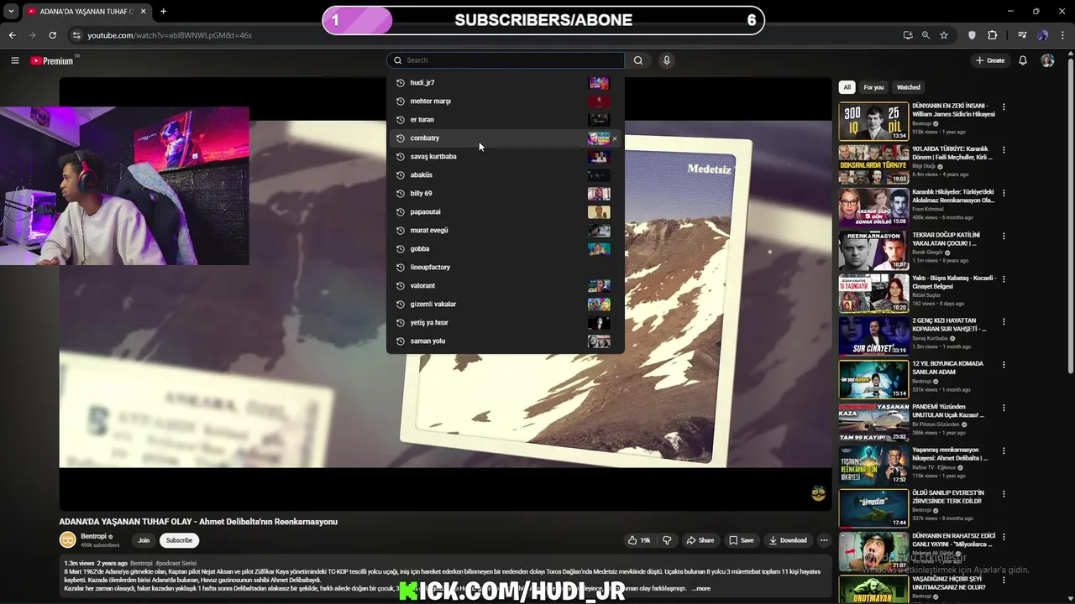Screen dimensions: 1075x604
Task: Dislike the video with thumbs down
Action: 667,540
